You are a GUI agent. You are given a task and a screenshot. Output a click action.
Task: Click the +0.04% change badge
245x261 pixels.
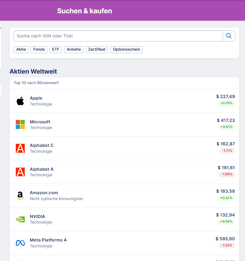click(226, 221)
